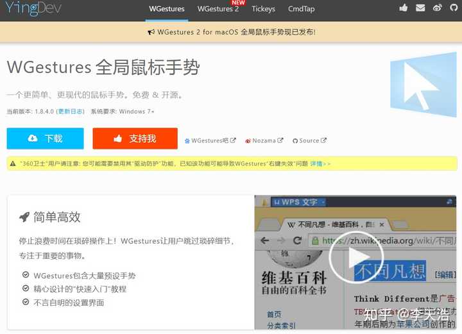
Task: Click the 系统要求: Windows 7+ text
Action: (x=123, y=112)
